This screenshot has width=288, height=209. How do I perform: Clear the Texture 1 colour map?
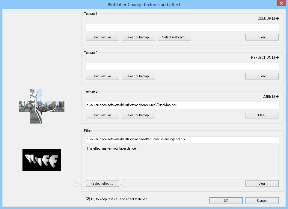[262, 37]
